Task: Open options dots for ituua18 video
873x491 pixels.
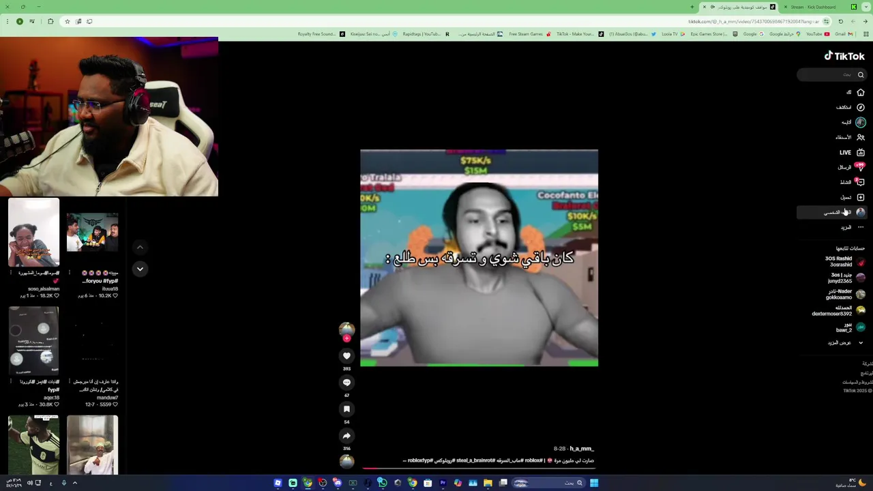Action: click(69, 273)
